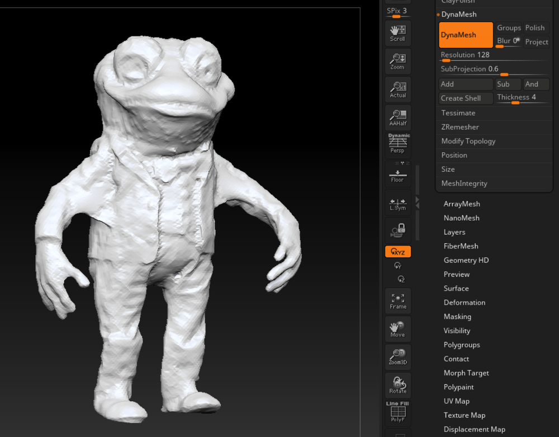Click the Sub button
This screenshot has width=559, height=437.
(508, 84)
